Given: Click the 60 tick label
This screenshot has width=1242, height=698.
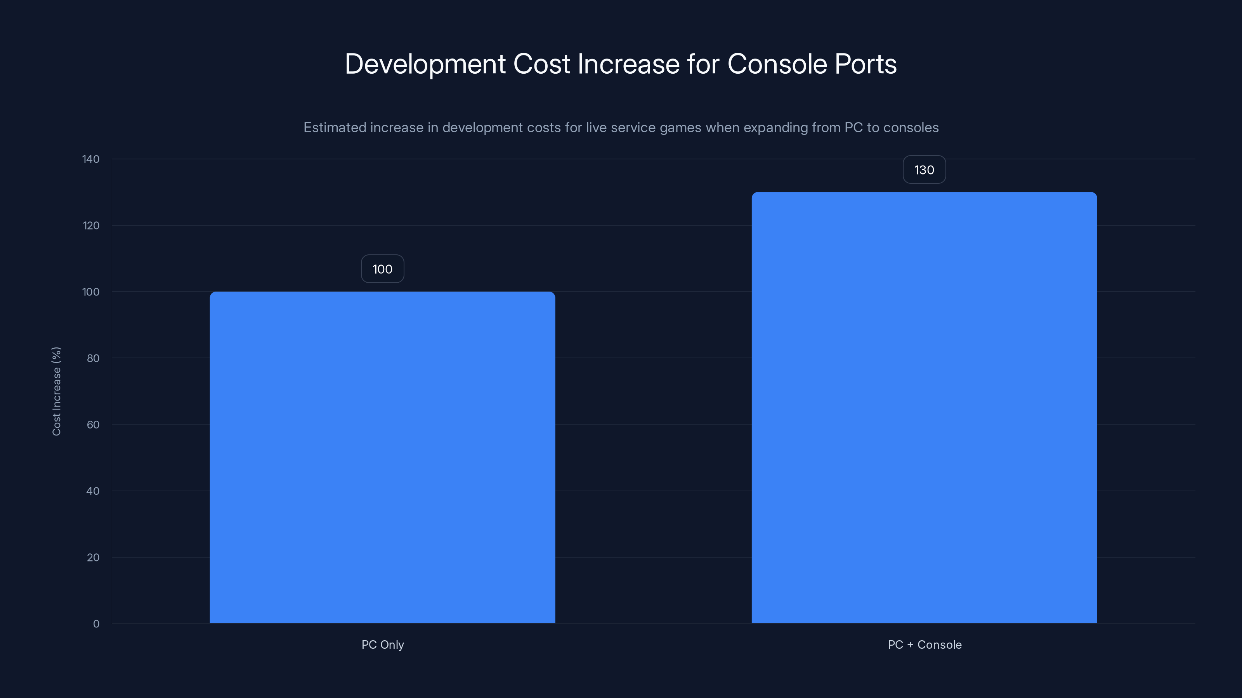Looking at the screenshot, I should click(94, 424).
